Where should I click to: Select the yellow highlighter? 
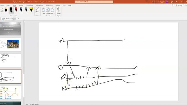pyautogui.click(x=31, y=10)
